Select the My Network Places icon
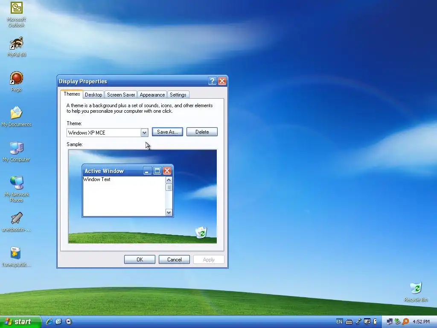 pyautogui.click(x=17, y=189)
